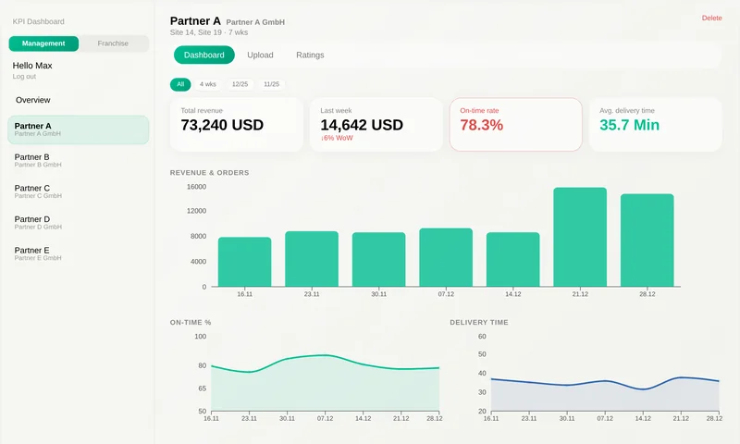Click the blue delivery time line
Image resolution: width=740 pixels, height=444 pixels.
605,381
